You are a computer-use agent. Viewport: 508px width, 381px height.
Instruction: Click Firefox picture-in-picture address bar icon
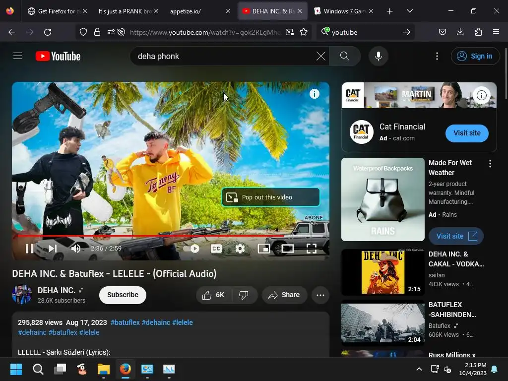290,32
